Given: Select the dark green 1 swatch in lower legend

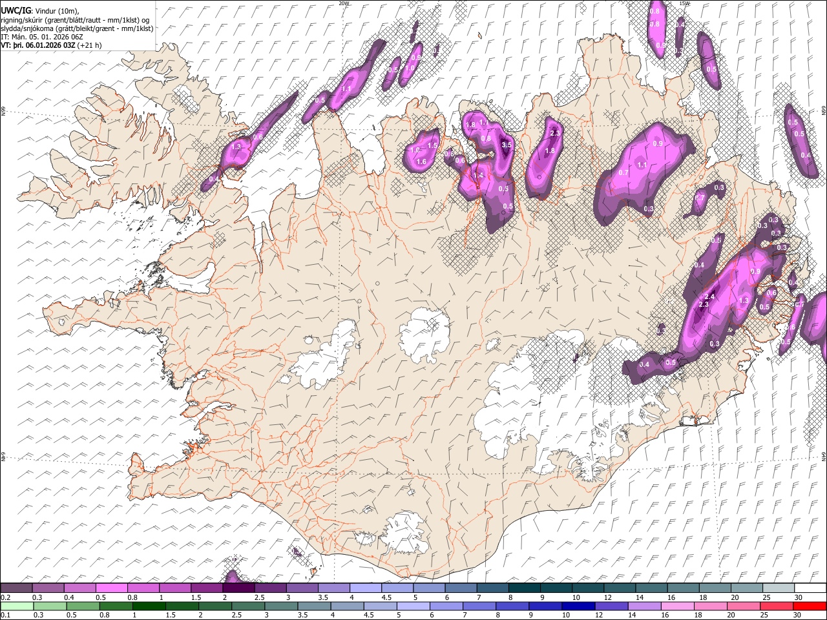Looking at the screenshot, I should [149, 606].
